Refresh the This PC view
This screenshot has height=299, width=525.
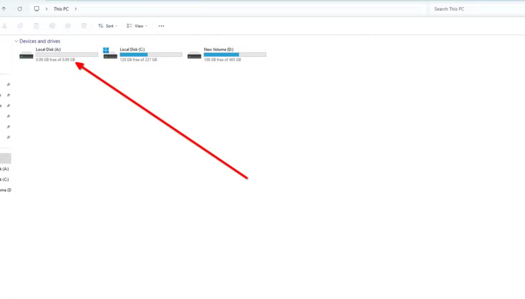click(x=19, y=9)
